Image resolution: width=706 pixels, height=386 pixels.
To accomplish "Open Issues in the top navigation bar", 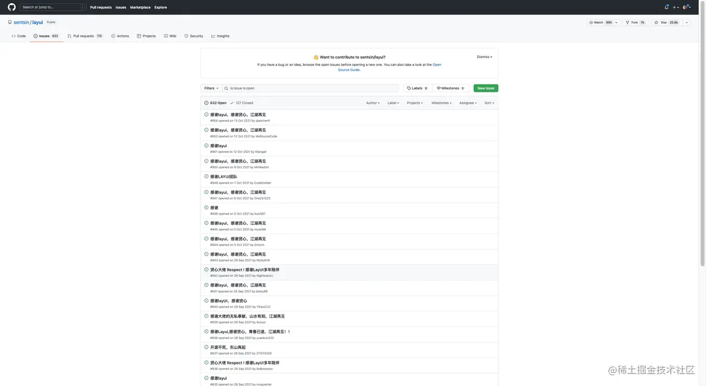I will click(x=121, y=8).
